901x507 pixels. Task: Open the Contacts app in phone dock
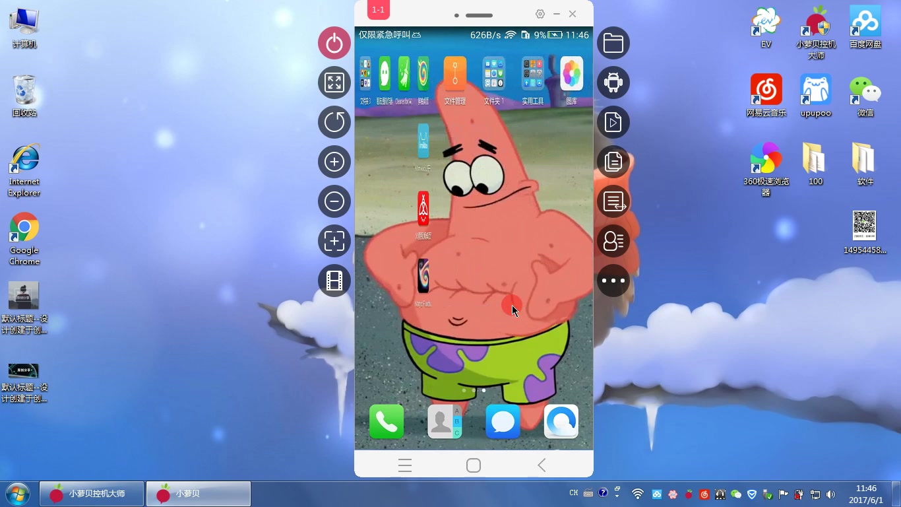click(445, 421)
